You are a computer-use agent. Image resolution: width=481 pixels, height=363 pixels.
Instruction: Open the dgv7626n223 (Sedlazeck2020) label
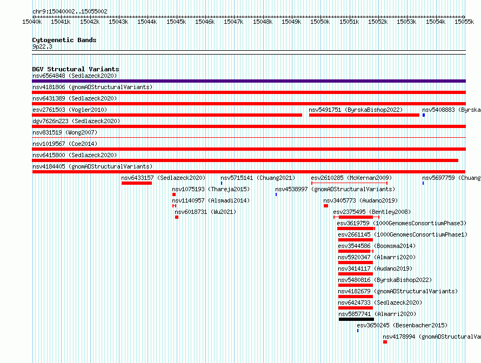point(76,121)
